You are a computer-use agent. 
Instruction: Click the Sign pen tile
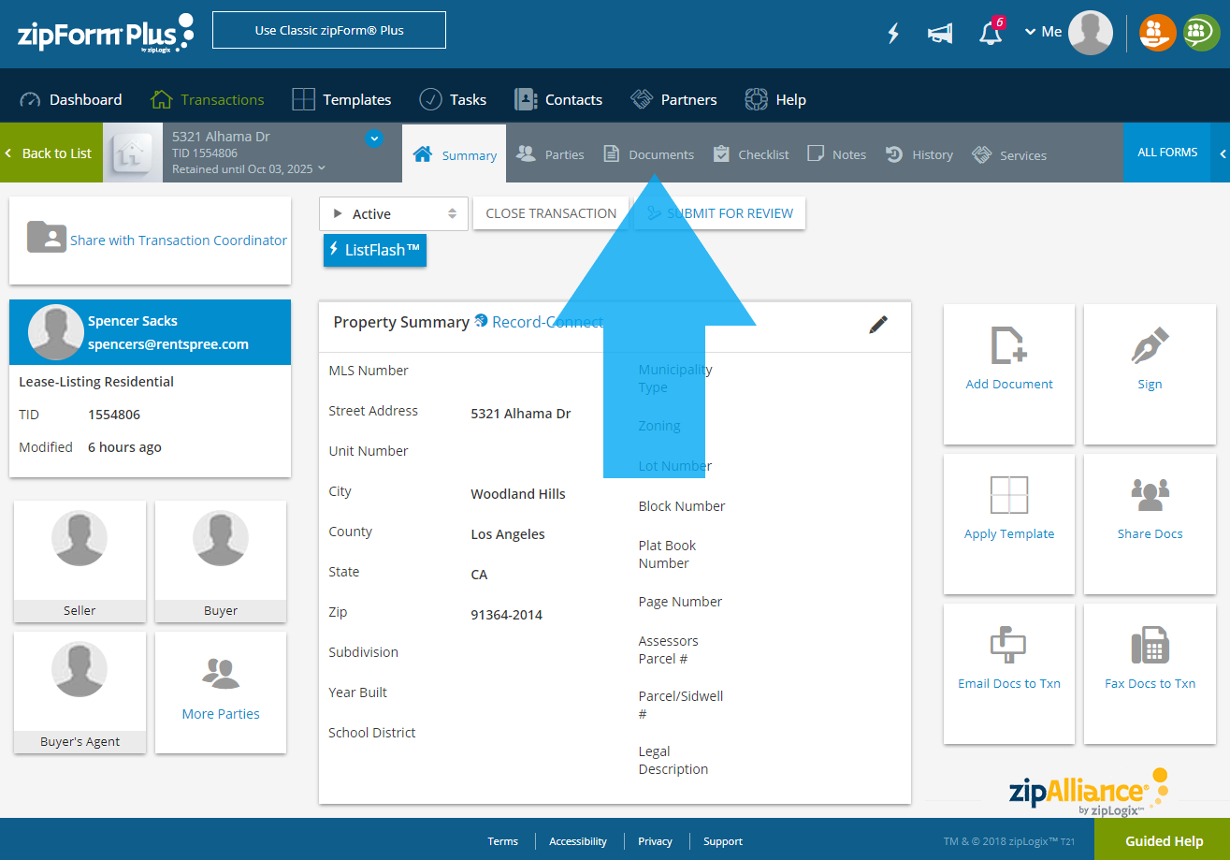pyautogui.click(x=1150, y=374)
